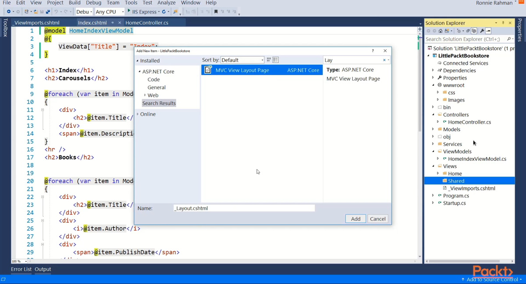The width and height of the screenshot is (526, 284).
Task: Select Search Results in dialog tree
Action: coord(159,103)
